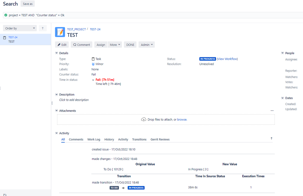Click the task type icon beside TEST-24 in list

coord(5,38)
